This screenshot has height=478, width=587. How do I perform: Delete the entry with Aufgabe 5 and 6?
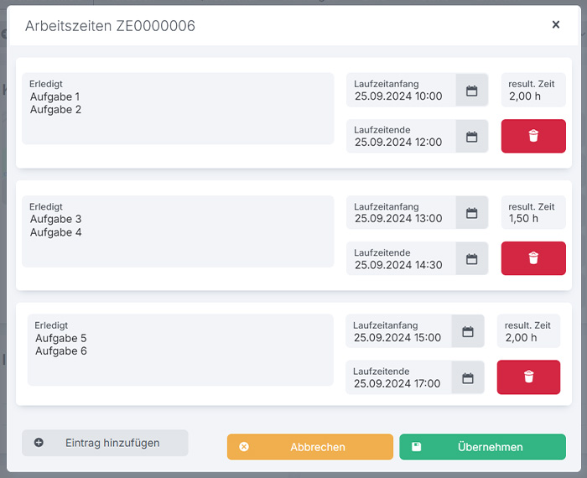click(x=528, y=377)
